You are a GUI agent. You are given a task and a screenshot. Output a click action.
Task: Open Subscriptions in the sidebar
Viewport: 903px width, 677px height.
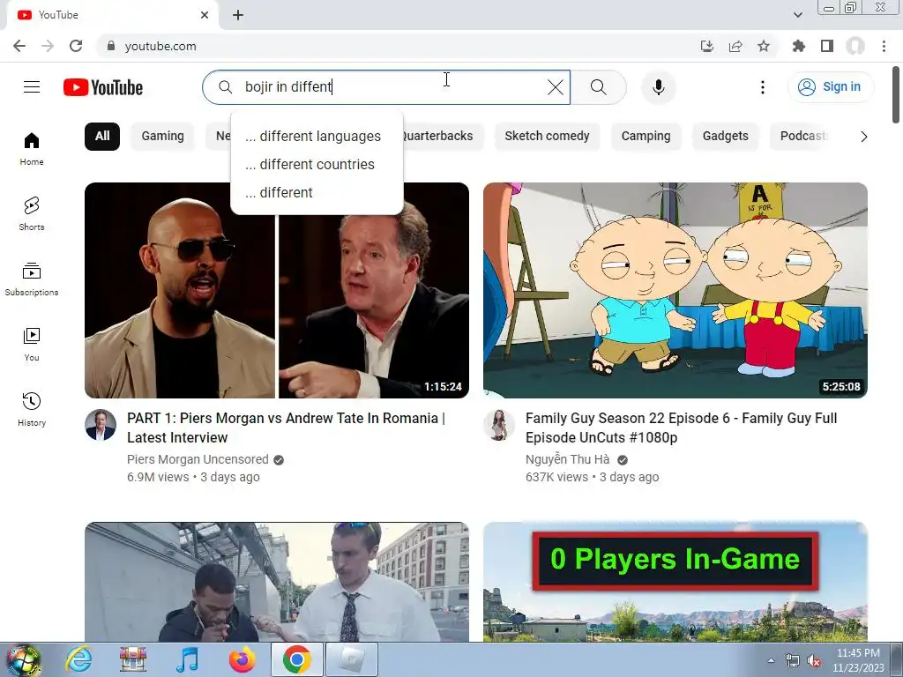click(x=32, y=279)
